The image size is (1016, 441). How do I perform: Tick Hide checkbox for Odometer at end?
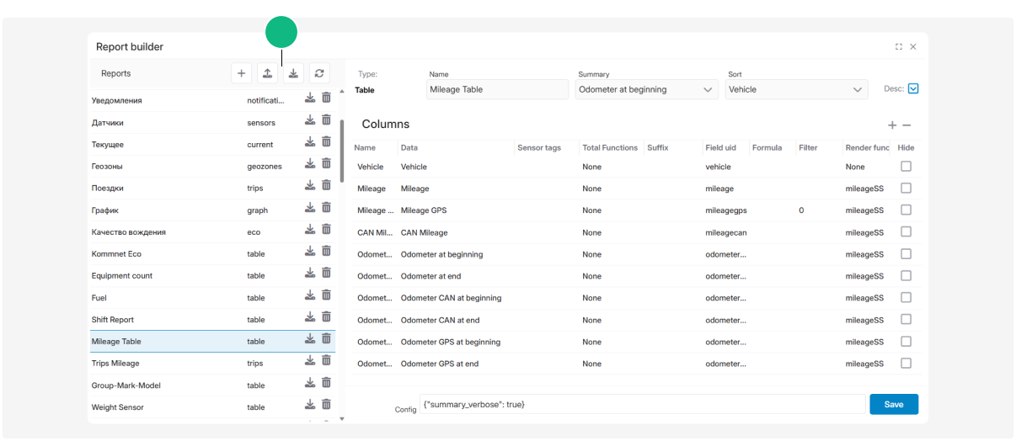[x=906, y=276]
